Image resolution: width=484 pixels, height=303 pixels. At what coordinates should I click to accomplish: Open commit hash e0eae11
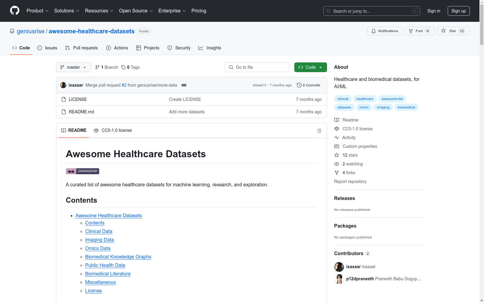(x=260, y=85)
